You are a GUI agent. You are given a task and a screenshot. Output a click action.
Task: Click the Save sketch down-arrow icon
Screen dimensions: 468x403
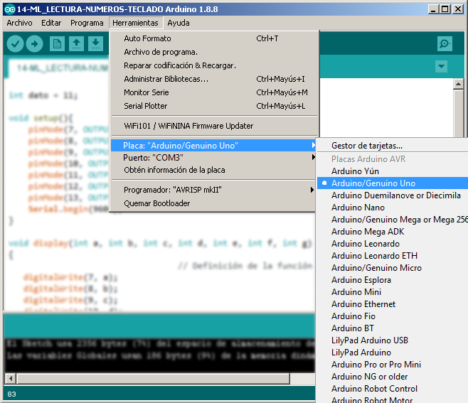click(x=95, y=44)
